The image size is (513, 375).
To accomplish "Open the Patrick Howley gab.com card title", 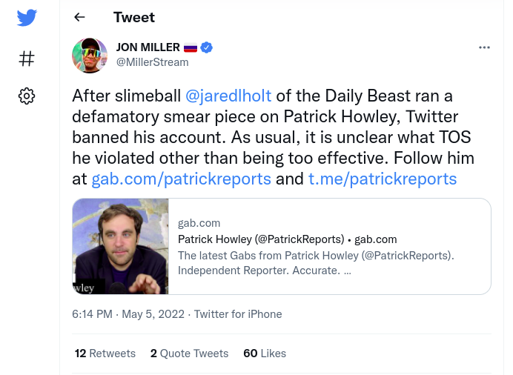I will [x=287, y=239].
